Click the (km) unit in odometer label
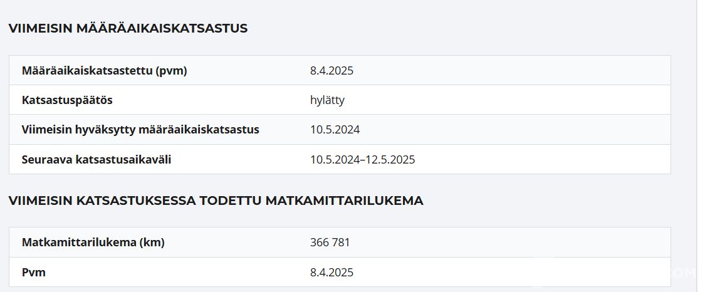 (x=151, y=242)
